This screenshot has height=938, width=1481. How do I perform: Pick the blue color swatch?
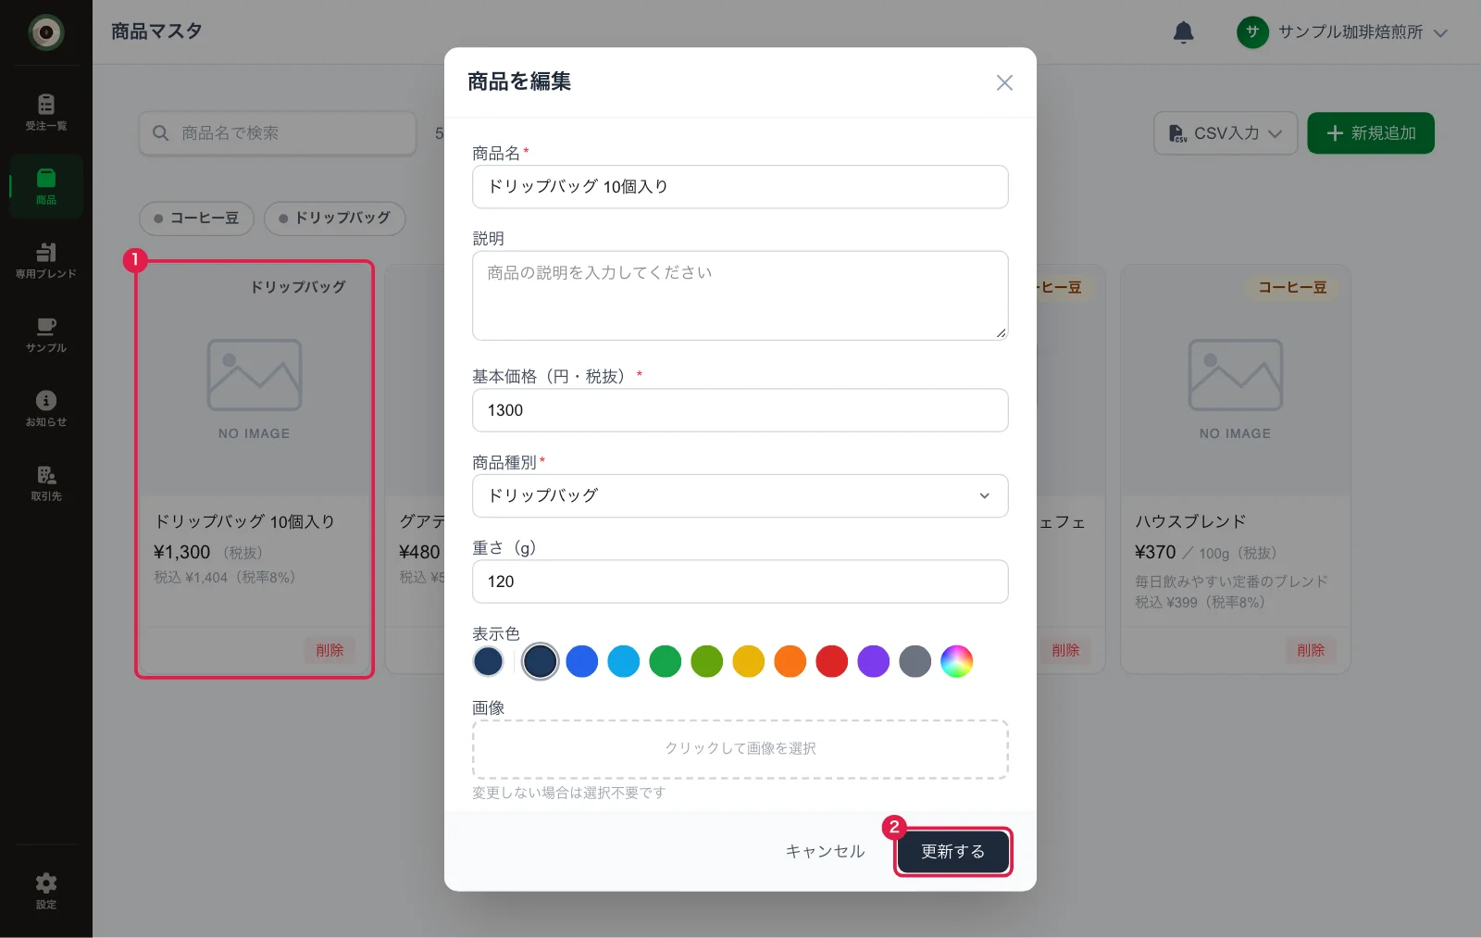[581, 661]
